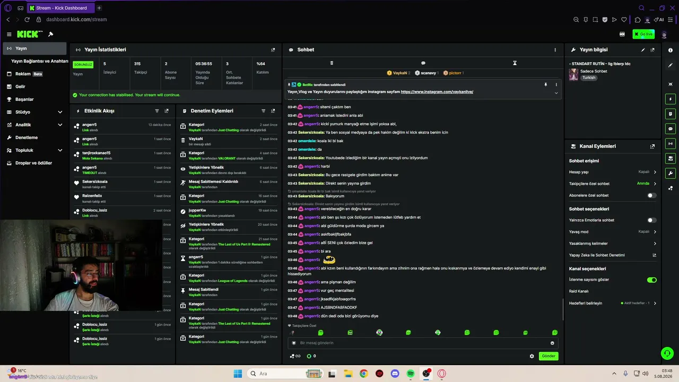The width and height of the screenshot is (679, 382).
Task: Edit stream info with the pencil icon
Action: 643,50
